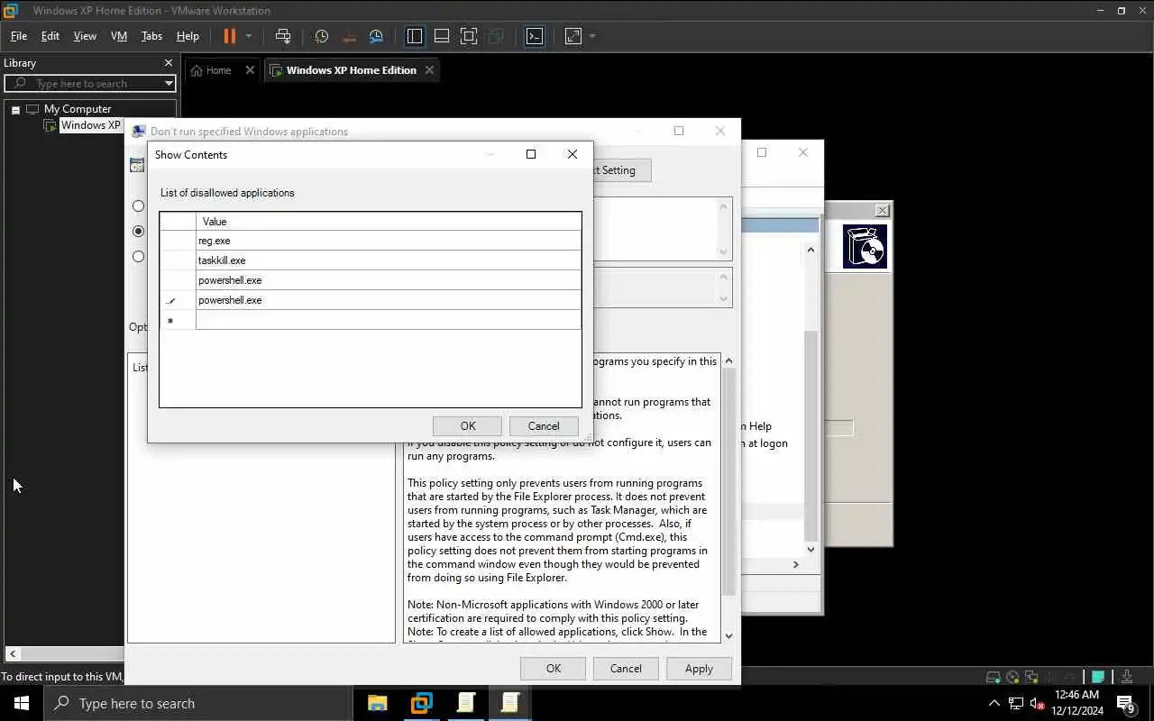Apply the policy setting changes
Viewport: 1154px width, 721px height.
699,669
